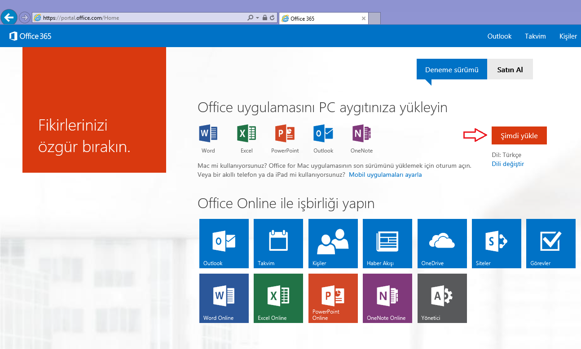Open the Outlook online tile
The image size is (581, 349).
pos(224,244)
